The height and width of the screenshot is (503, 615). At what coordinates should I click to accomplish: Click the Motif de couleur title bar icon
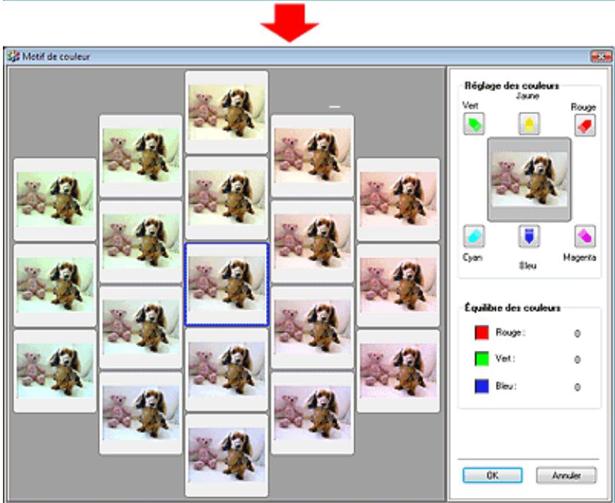point(13,56)
